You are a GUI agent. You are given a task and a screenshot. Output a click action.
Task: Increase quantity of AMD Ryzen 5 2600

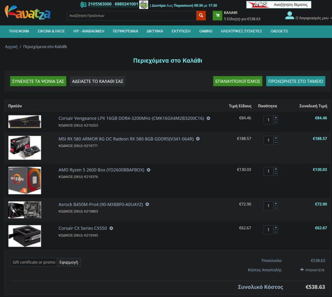pyautogui.click(x=276, y=169)
